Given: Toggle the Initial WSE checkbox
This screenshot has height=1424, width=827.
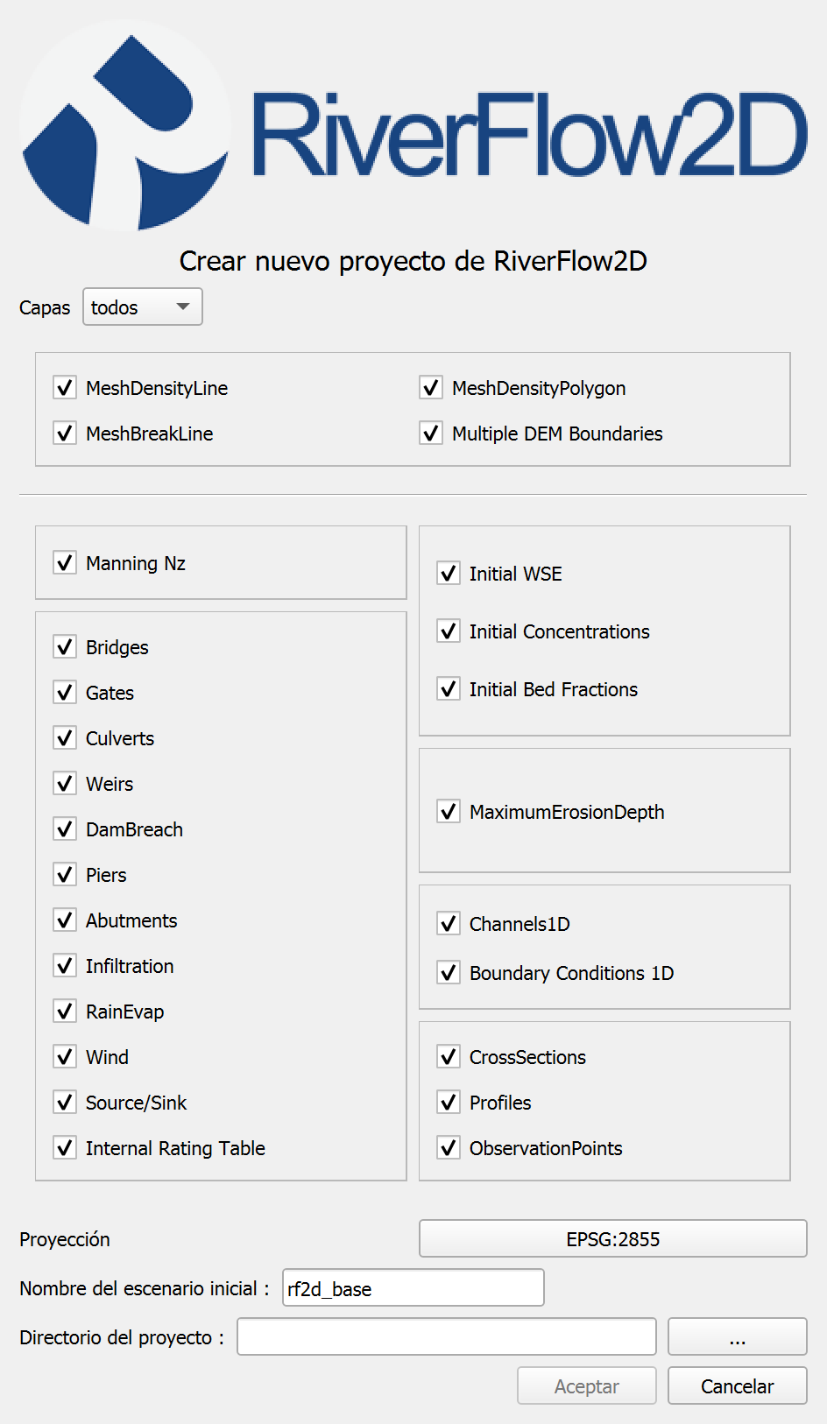Looking at the screenshot, I should click(x=449, y=573).
